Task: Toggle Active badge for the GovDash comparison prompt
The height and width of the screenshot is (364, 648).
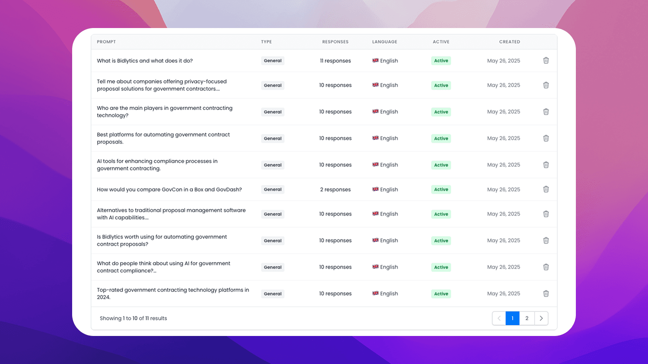Action: [x=441, y=189]
